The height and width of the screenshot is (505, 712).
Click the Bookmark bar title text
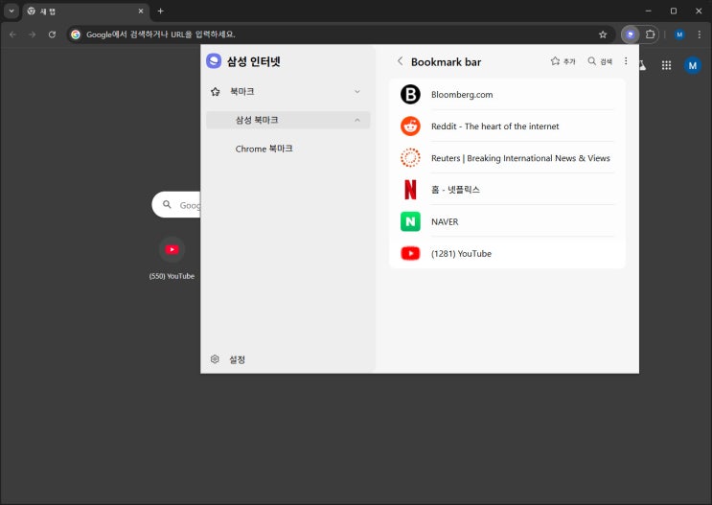446,61
